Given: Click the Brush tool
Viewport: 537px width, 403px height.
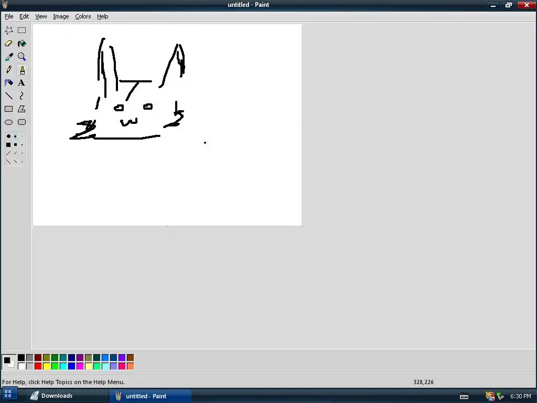Looking at the screenshot, I should (22, 70).
